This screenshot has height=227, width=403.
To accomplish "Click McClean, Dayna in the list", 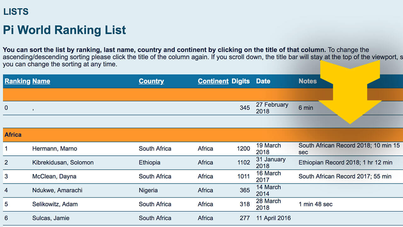I will pos(54,176).
